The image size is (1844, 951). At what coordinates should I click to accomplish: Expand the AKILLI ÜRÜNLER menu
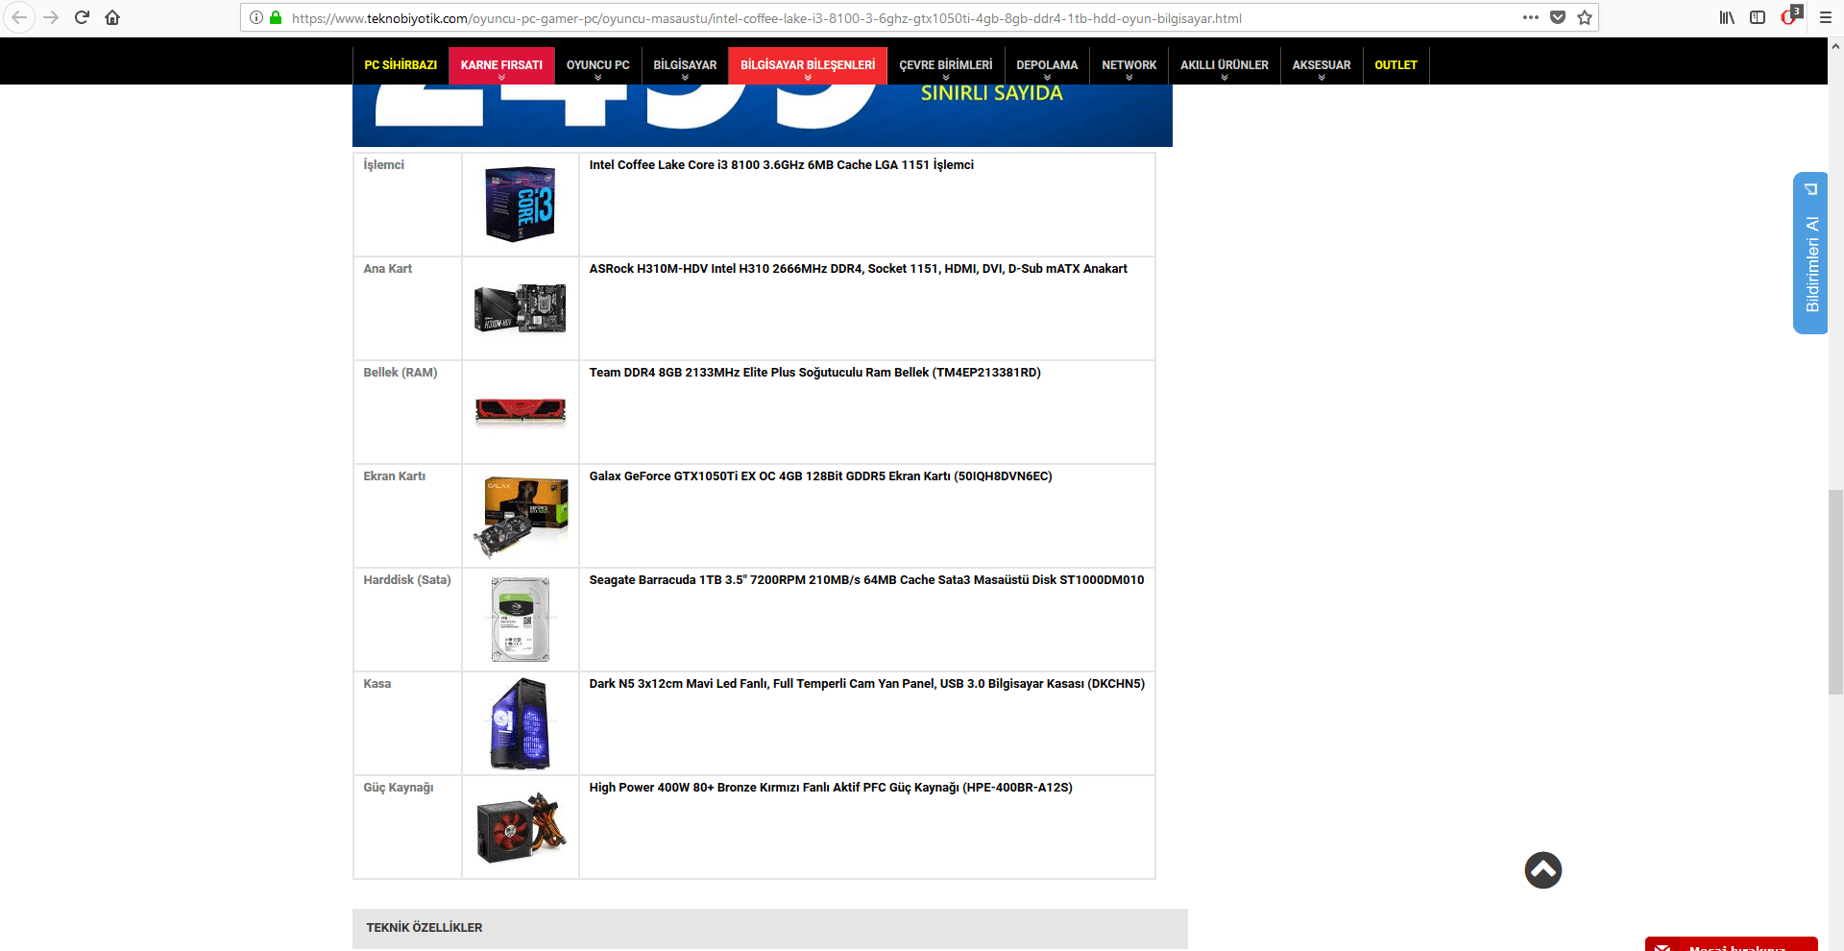(x=1225, y=65)
